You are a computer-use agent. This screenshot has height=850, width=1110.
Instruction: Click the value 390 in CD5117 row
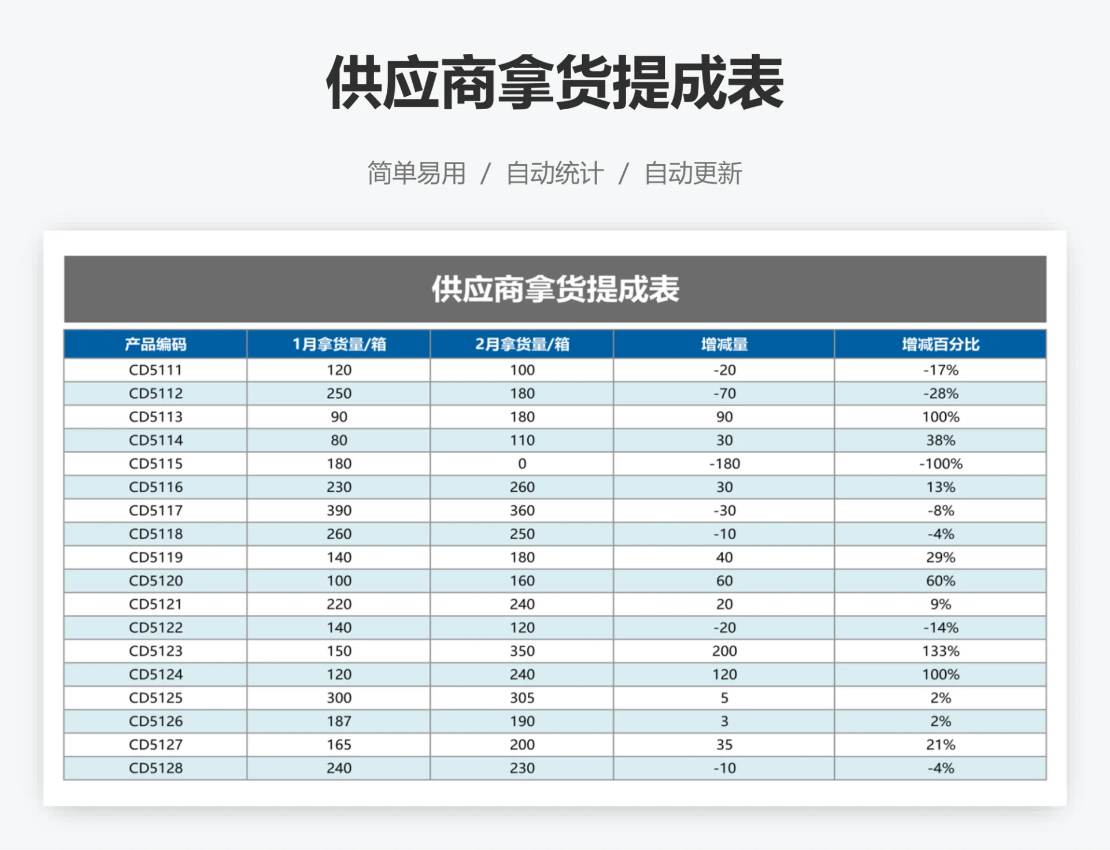338,510
